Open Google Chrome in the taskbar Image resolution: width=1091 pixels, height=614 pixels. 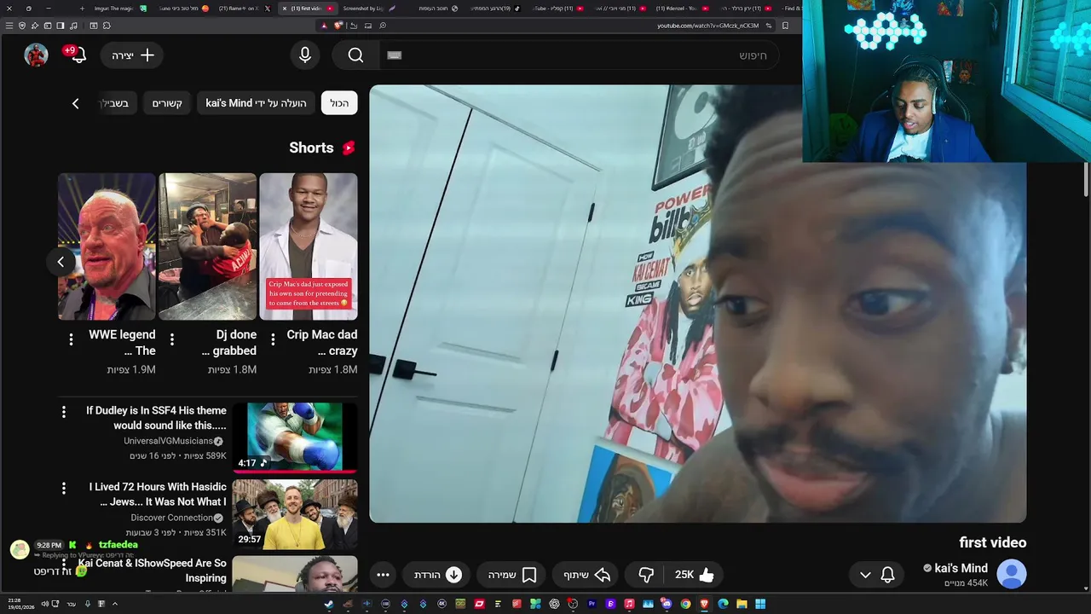pos(685,604)
